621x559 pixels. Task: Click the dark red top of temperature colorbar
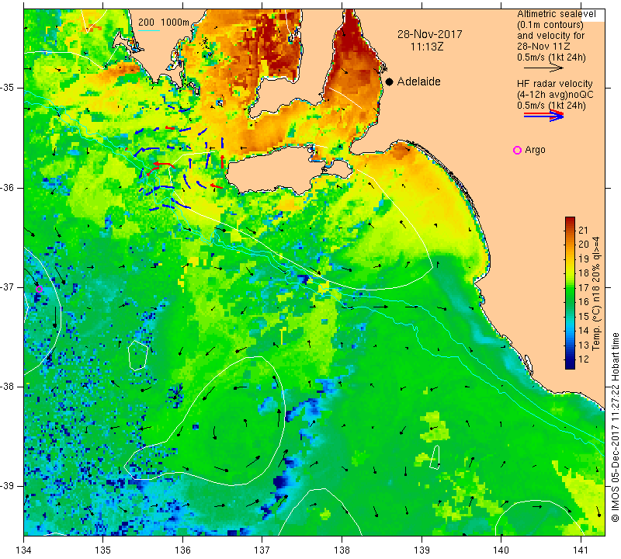570,220
